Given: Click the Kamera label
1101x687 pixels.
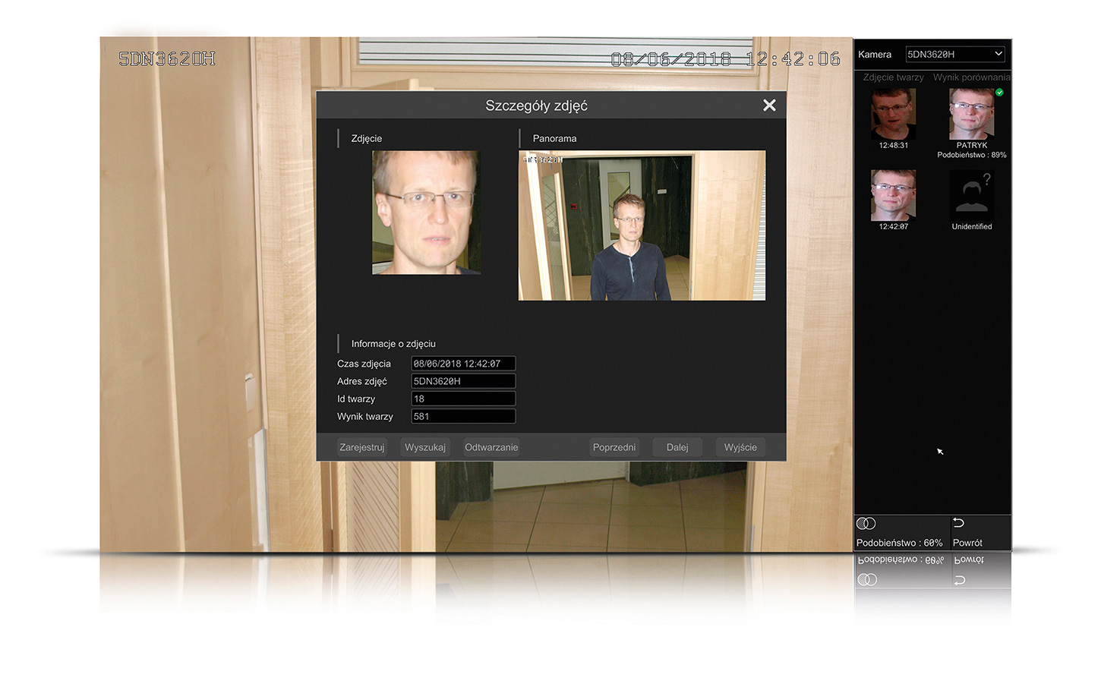Looking at the screenshot, I should (x=875, y=54).
